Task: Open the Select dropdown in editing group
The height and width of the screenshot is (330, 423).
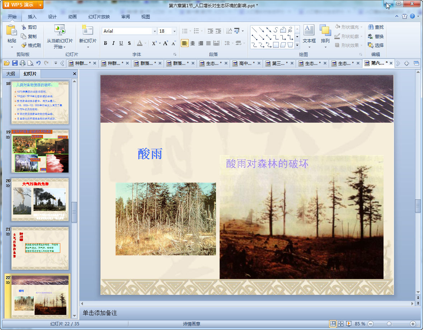Action: tap(376, 45)
